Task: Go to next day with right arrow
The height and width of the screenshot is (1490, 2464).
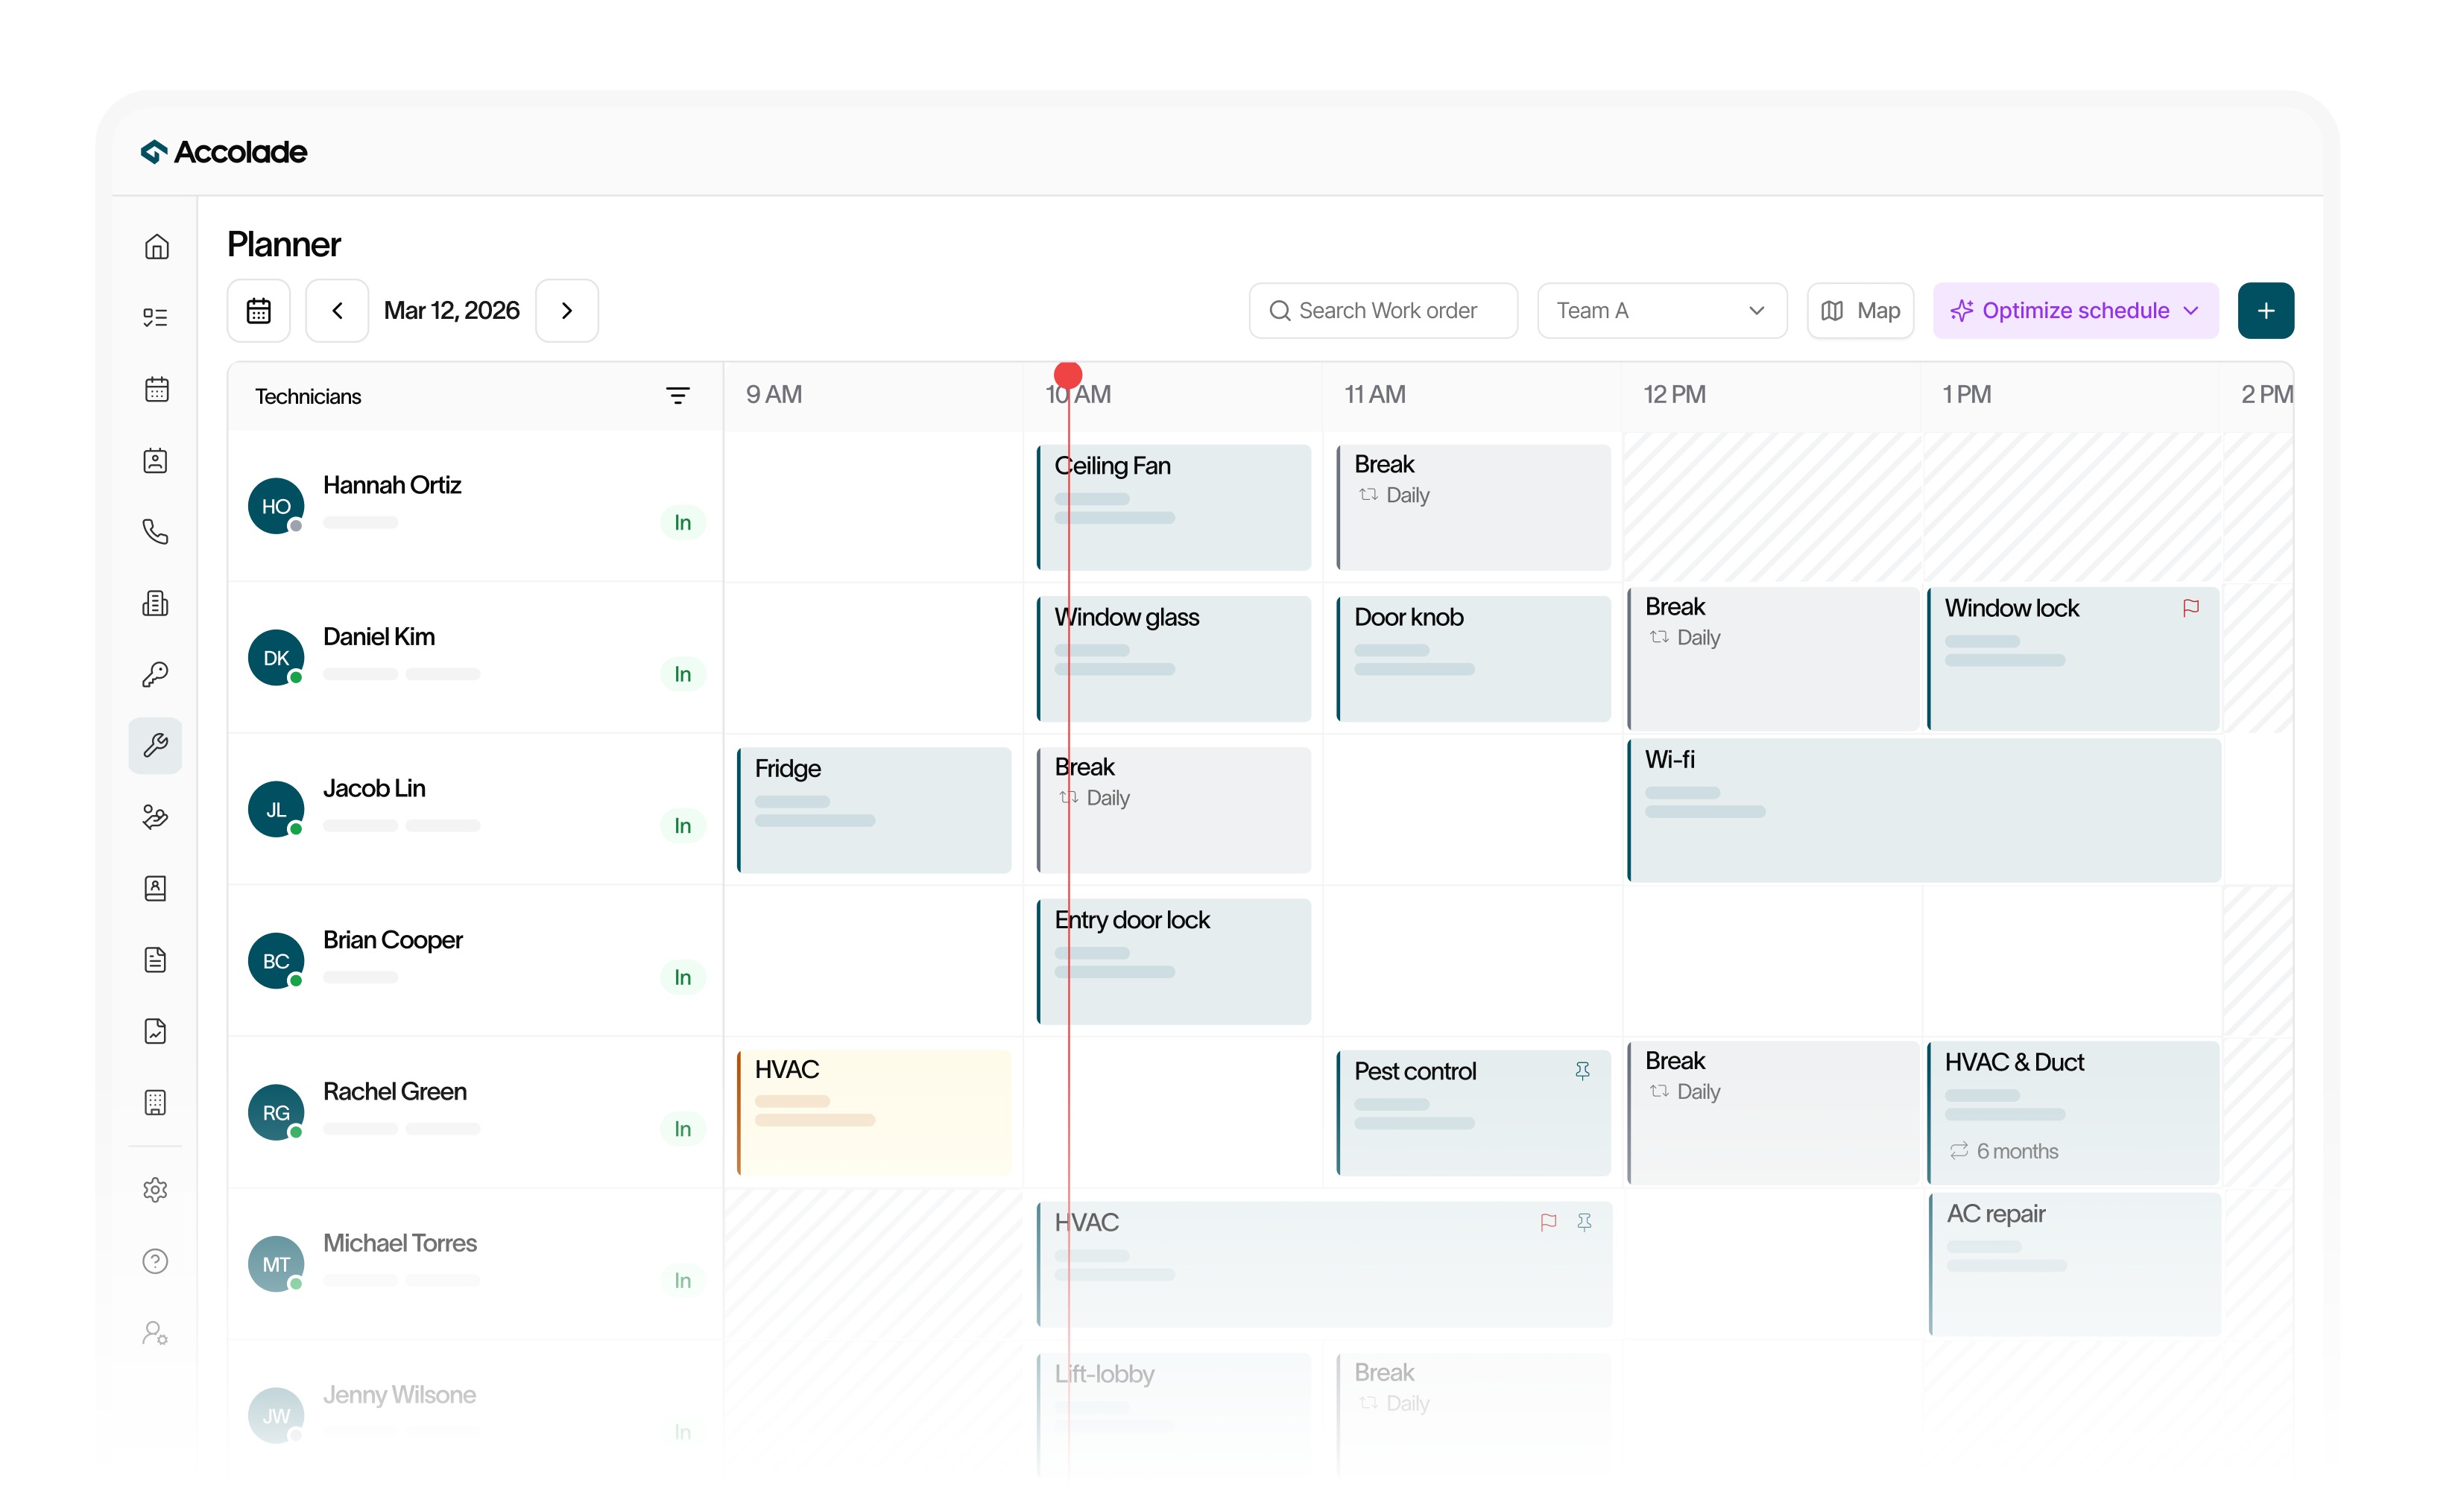Action: (567, 311)
